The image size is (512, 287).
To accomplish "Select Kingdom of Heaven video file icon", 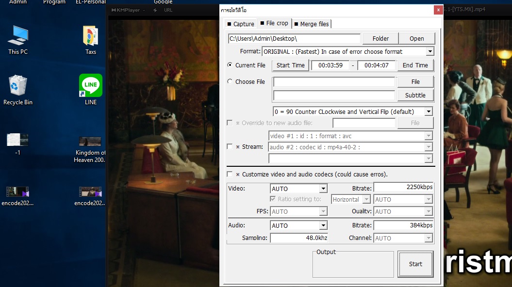I will (90, 149).
